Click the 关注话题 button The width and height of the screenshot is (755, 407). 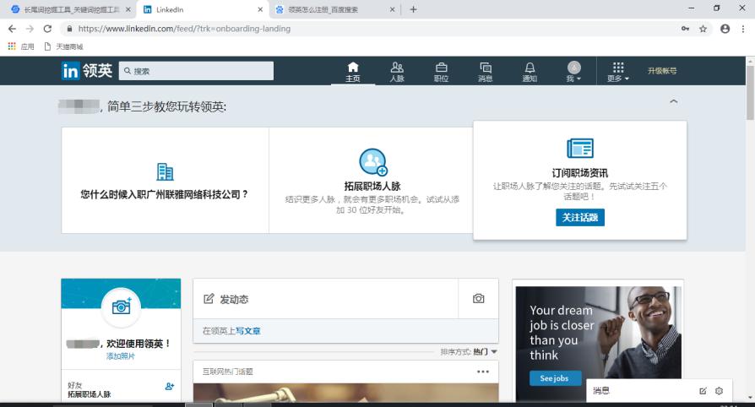click(x=579, y=217)
